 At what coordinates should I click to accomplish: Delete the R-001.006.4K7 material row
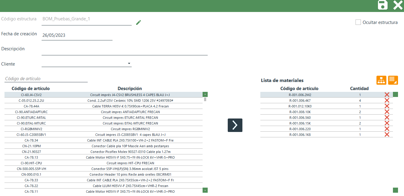click(x=387, y=101)
